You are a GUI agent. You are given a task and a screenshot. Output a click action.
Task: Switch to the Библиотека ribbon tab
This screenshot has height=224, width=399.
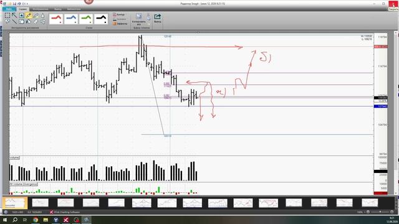[74, 9]
